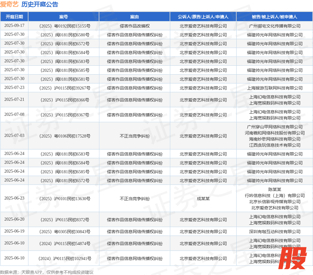Screen dimensions: 313x275
Task: Open case number 沪0101民初13630号
Action: coord(64,199)
